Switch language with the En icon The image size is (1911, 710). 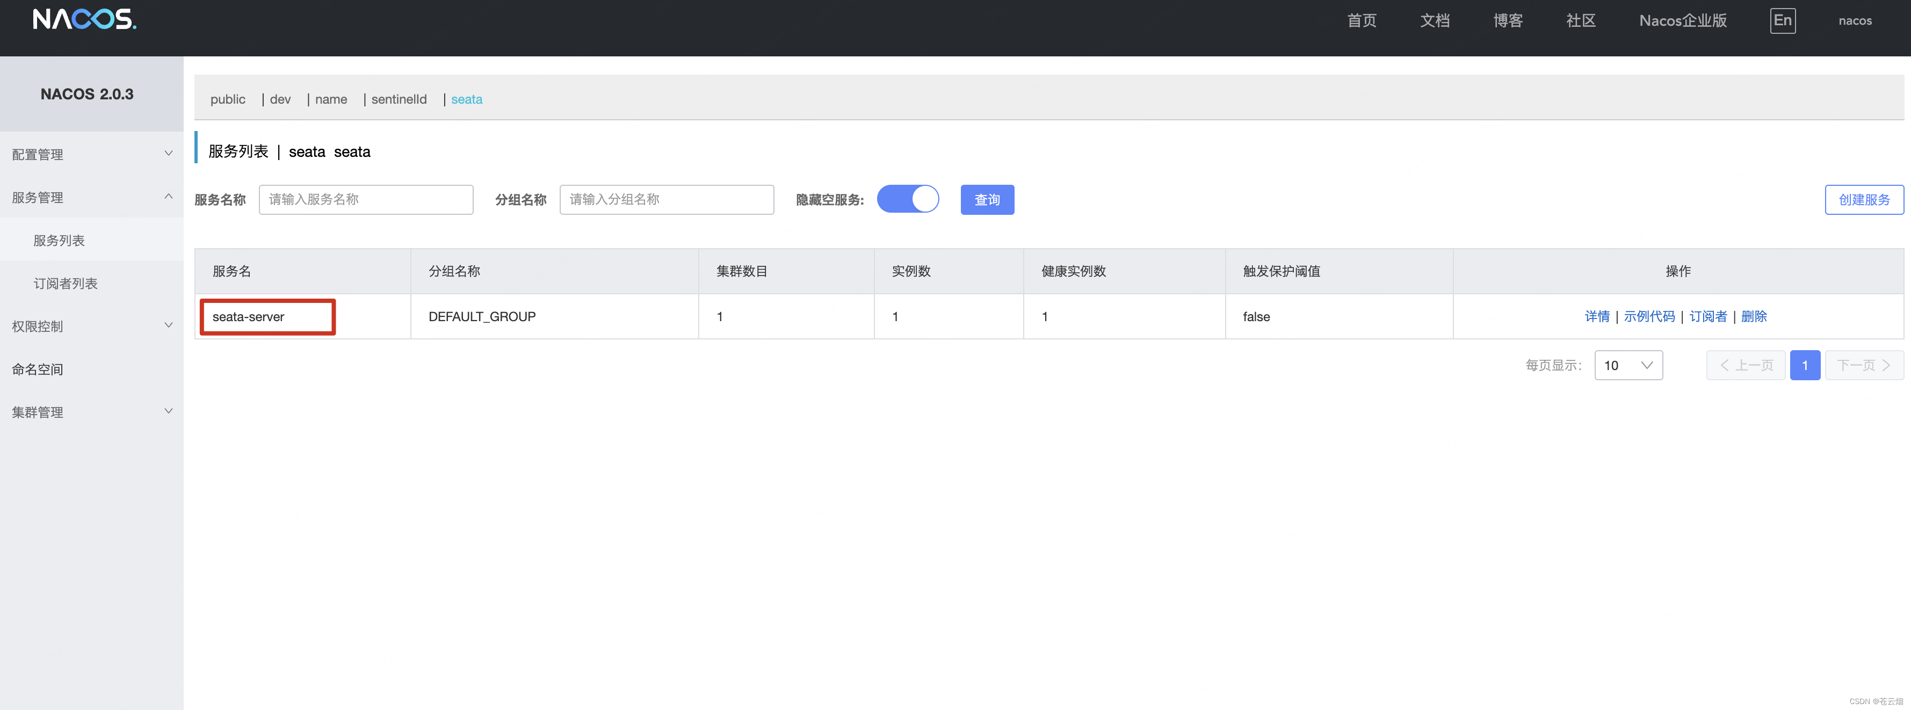coord(1783,21)
